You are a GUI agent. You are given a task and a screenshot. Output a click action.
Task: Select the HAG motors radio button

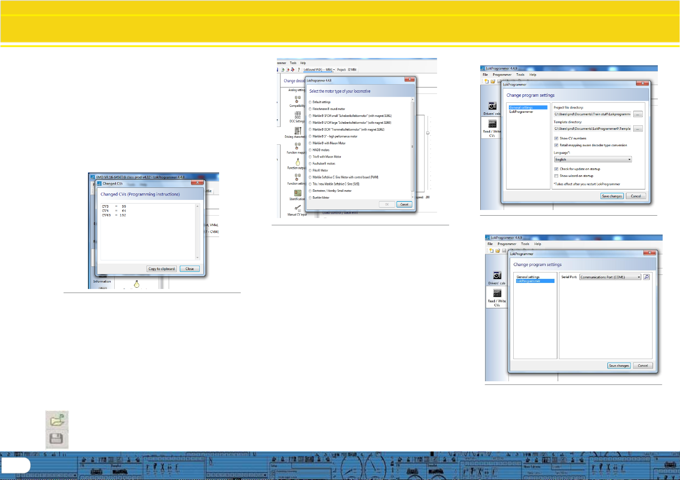click(x=310, y=150)
